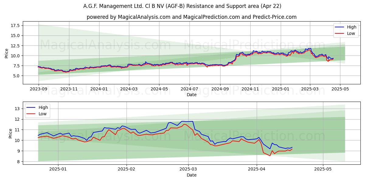Click the 10.0 price tick on top chart

tap(16, 56)
